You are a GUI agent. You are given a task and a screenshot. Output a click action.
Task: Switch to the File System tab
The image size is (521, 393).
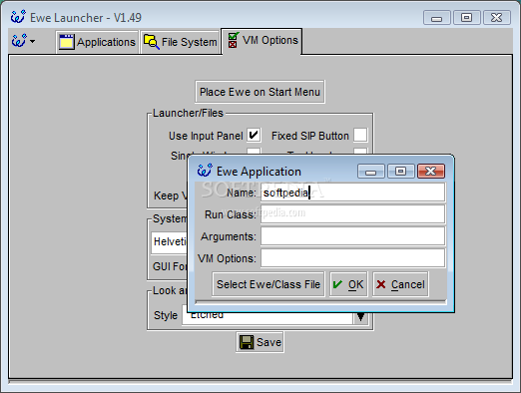click(181, 42)
